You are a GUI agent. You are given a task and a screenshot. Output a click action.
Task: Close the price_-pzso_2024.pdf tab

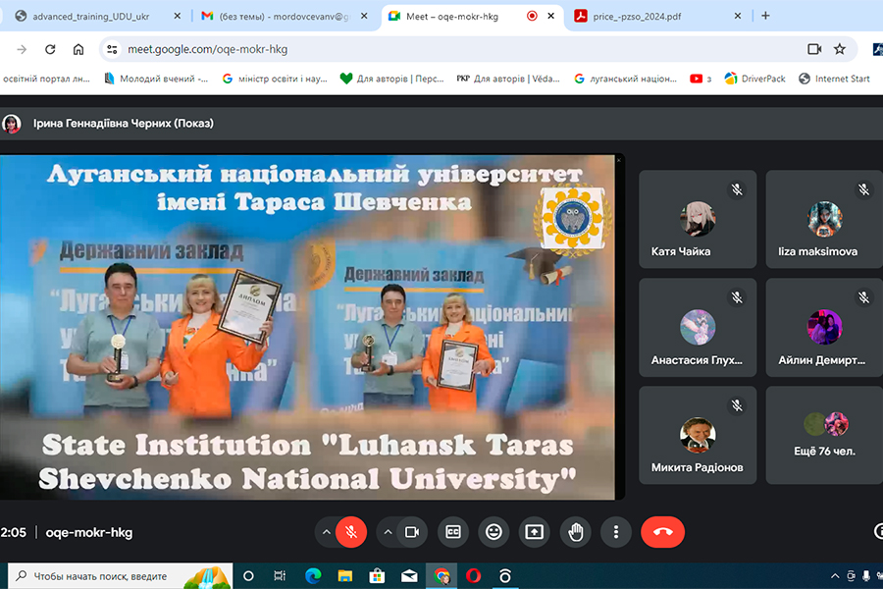pos(738,17)
